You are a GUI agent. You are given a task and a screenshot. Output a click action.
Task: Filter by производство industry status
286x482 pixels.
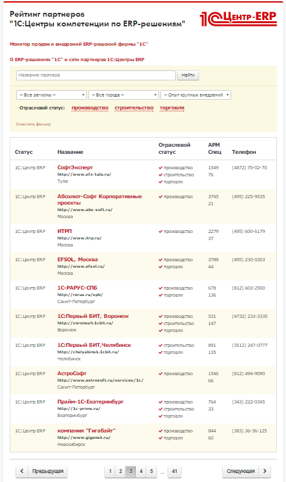click(90, 108)
